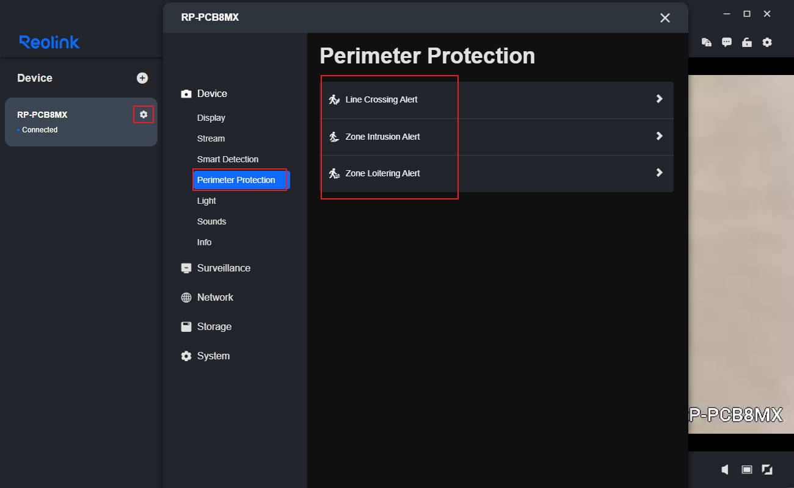Open the Network settings icon

[186, 297]
